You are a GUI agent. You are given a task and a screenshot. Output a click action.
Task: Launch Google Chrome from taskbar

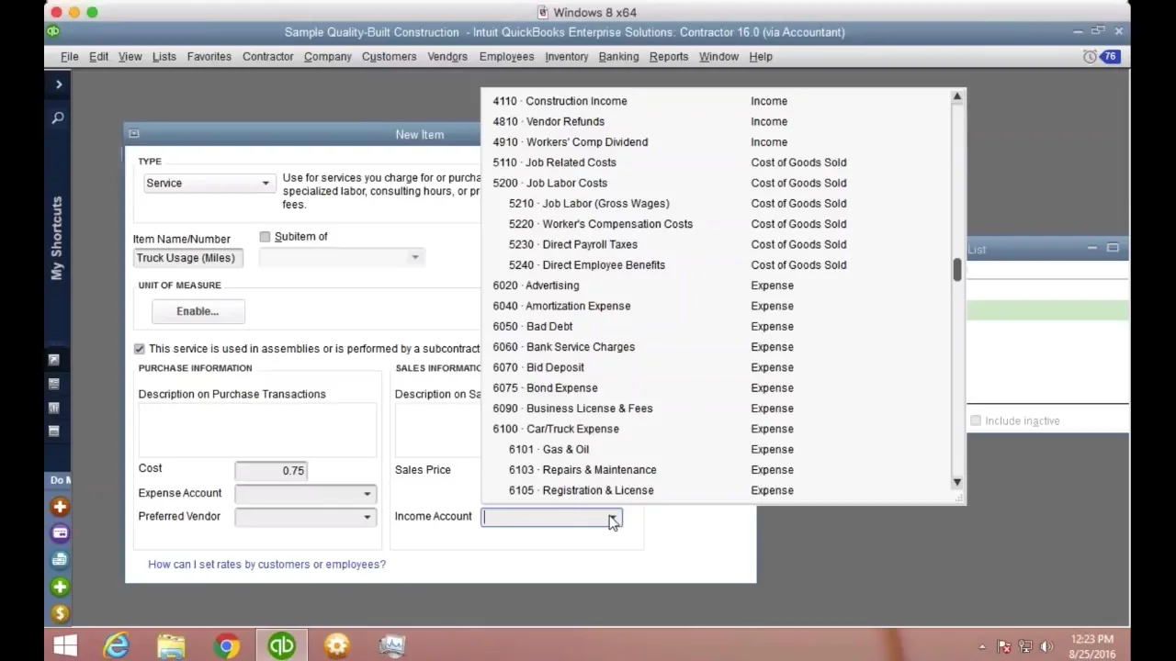tap(226, 646)
